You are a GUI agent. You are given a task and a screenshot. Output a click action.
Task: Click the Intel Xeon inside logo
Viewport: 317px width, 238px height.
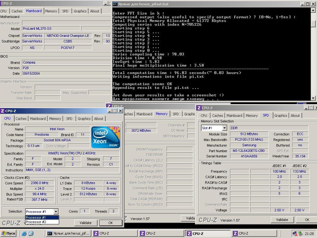(x=106, y=137)
